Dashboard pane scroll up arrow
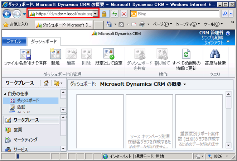Image resolution: width=237 pixels, height=161 pixels. click(228, 94)
